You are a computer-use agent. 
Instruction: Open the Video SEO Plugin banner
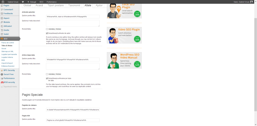[124, 35]
